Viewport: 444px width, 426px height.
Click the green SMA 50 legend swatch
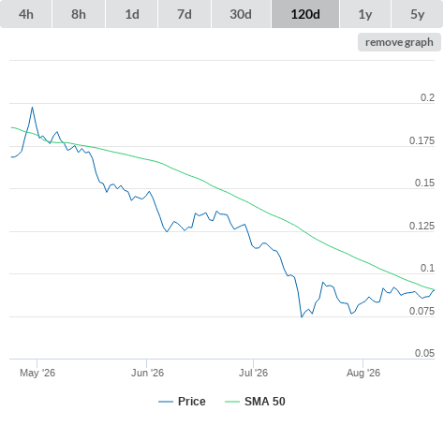point(232,402)
